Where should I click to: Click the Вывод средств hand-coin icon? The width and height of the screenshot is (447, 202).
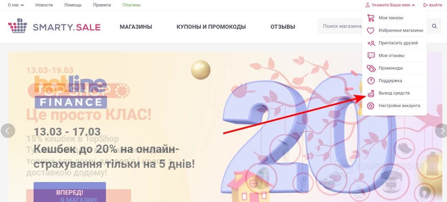(x=371, y=93)
